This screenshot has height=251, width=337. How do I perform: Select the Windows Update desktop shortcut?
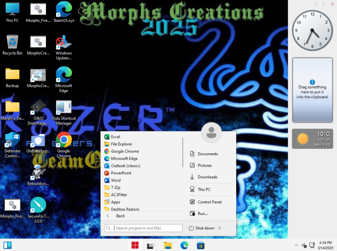64,48
